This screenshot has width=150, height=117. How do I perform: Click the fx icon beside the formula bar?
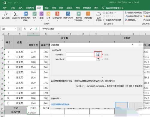click(36, 29)
